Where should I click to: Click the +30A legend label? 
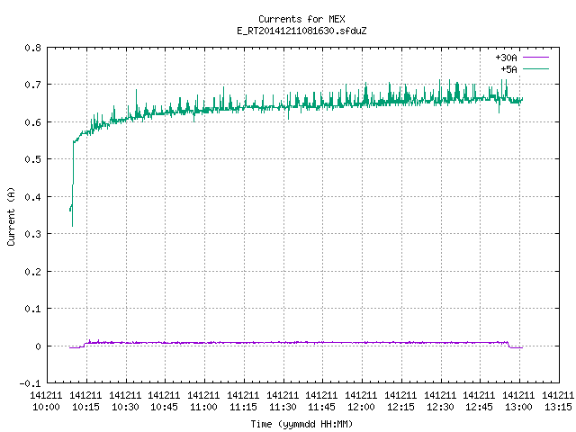coord(506,58)
